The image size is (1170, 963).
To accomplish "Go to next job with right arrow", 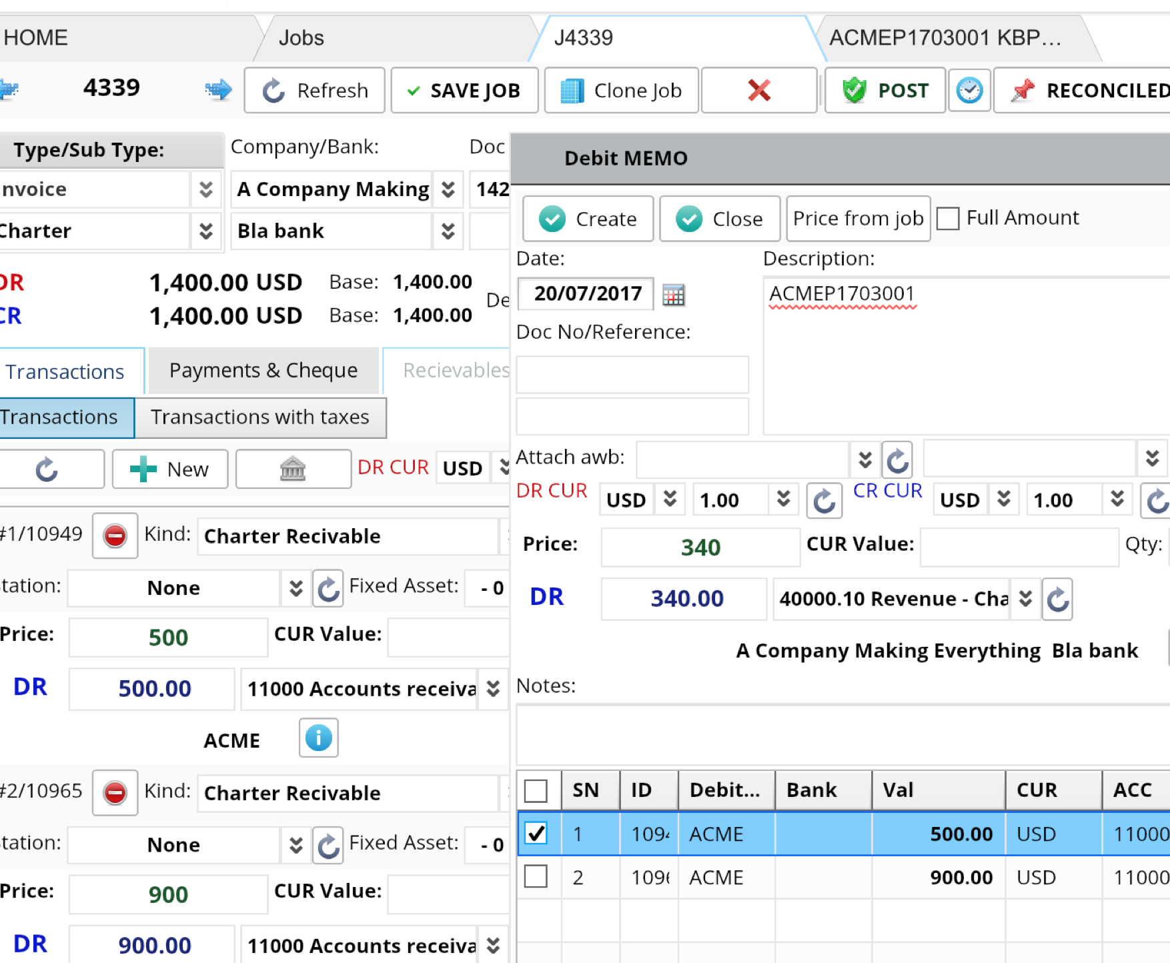I will pyautogui.click(x=218, y=89).
